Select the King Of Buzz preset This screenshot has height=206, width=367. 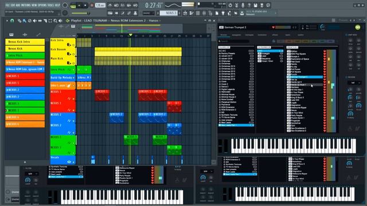pyautogui.click(x=305, y=97)
